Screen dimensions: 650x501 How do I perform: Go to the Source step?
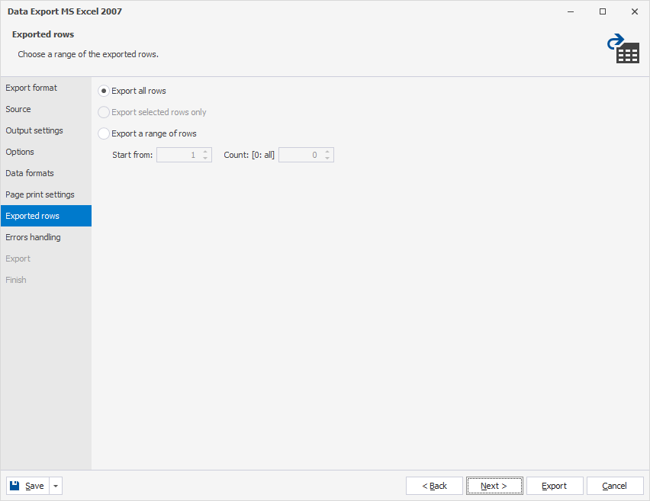click(46, 109)
